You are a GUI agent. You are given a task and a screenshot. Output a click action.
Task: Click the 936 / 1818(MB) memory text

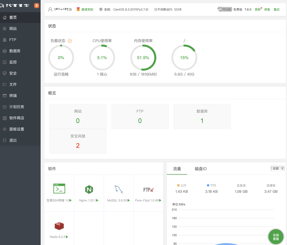(143, 74)
